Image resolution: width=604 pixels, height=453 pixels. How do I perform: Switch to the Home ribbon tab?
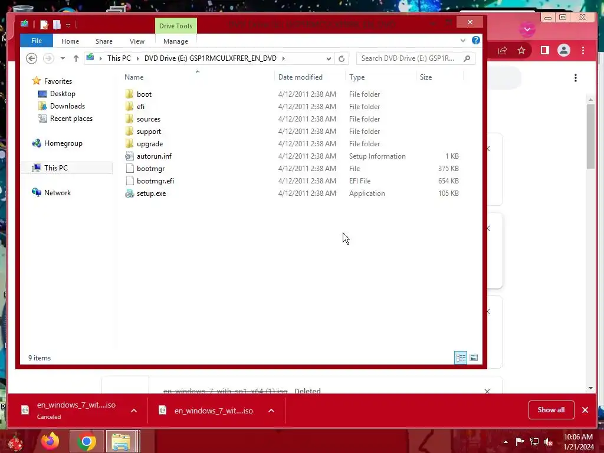tap(70, 41)
